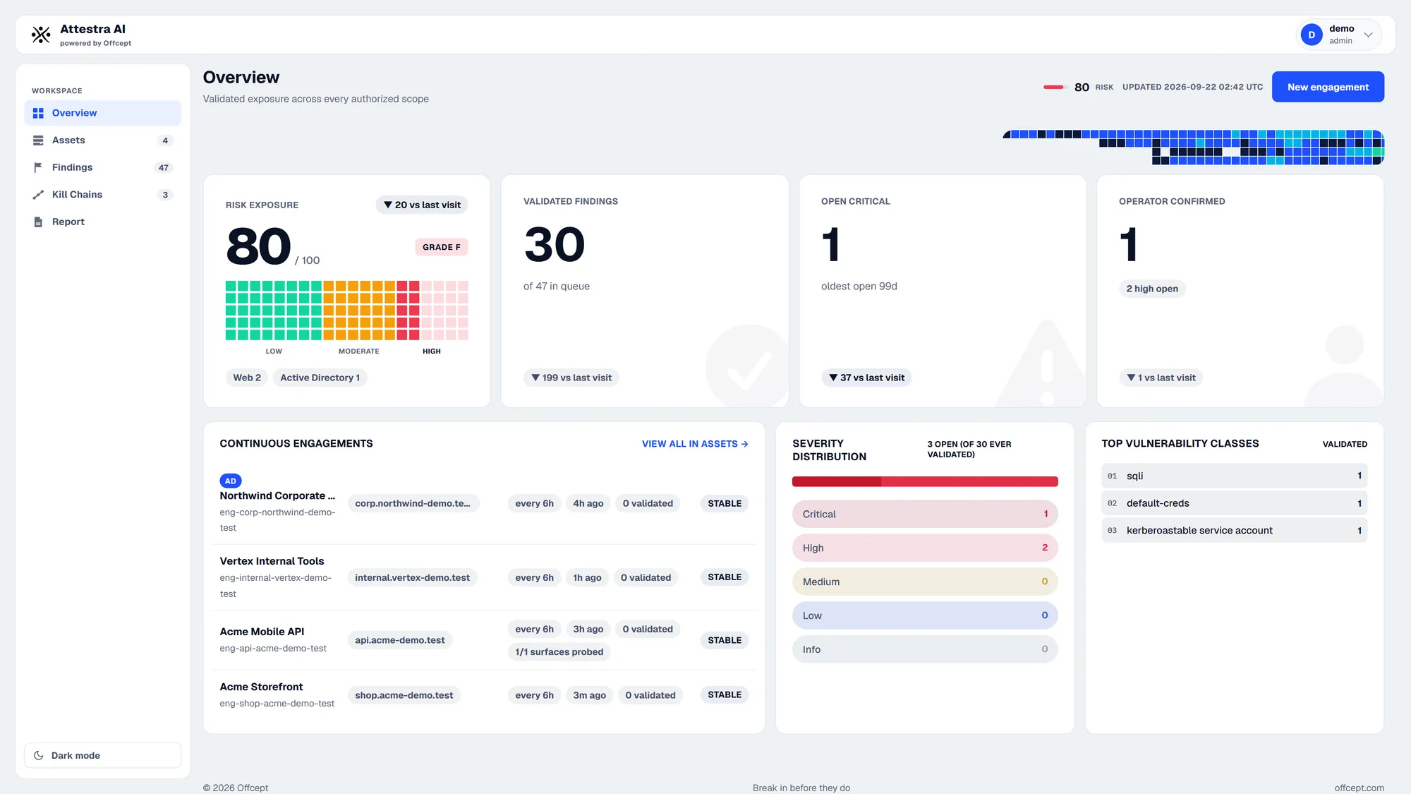The width and height of the screenshot is (1411, 794).
Task: Open the kerberoastable service account row
Action: pos(1234,530)
